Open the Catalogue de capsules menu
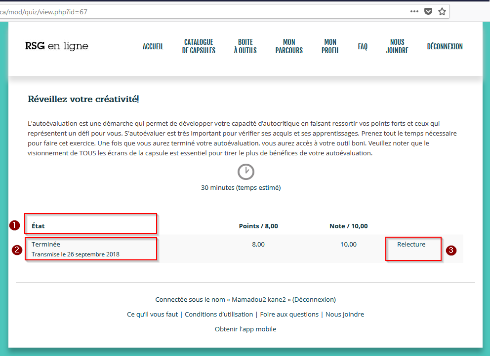Image resolution: width=490 pixels, height=356 pixels. [199, 46]
